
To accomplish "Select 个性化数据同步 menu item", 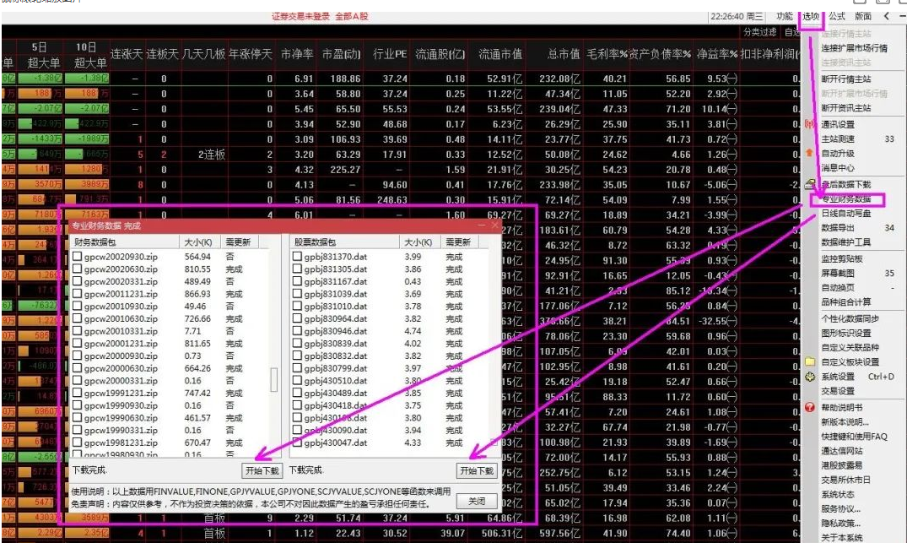I will [x=850, y=318].
